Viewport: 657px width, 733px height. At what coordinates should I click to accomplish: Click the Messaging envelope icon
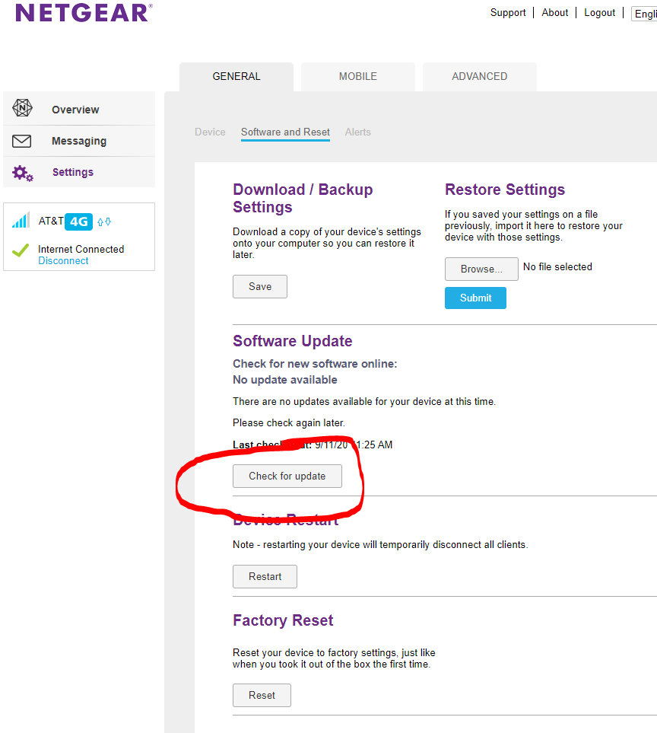click(x=22, y=141)
